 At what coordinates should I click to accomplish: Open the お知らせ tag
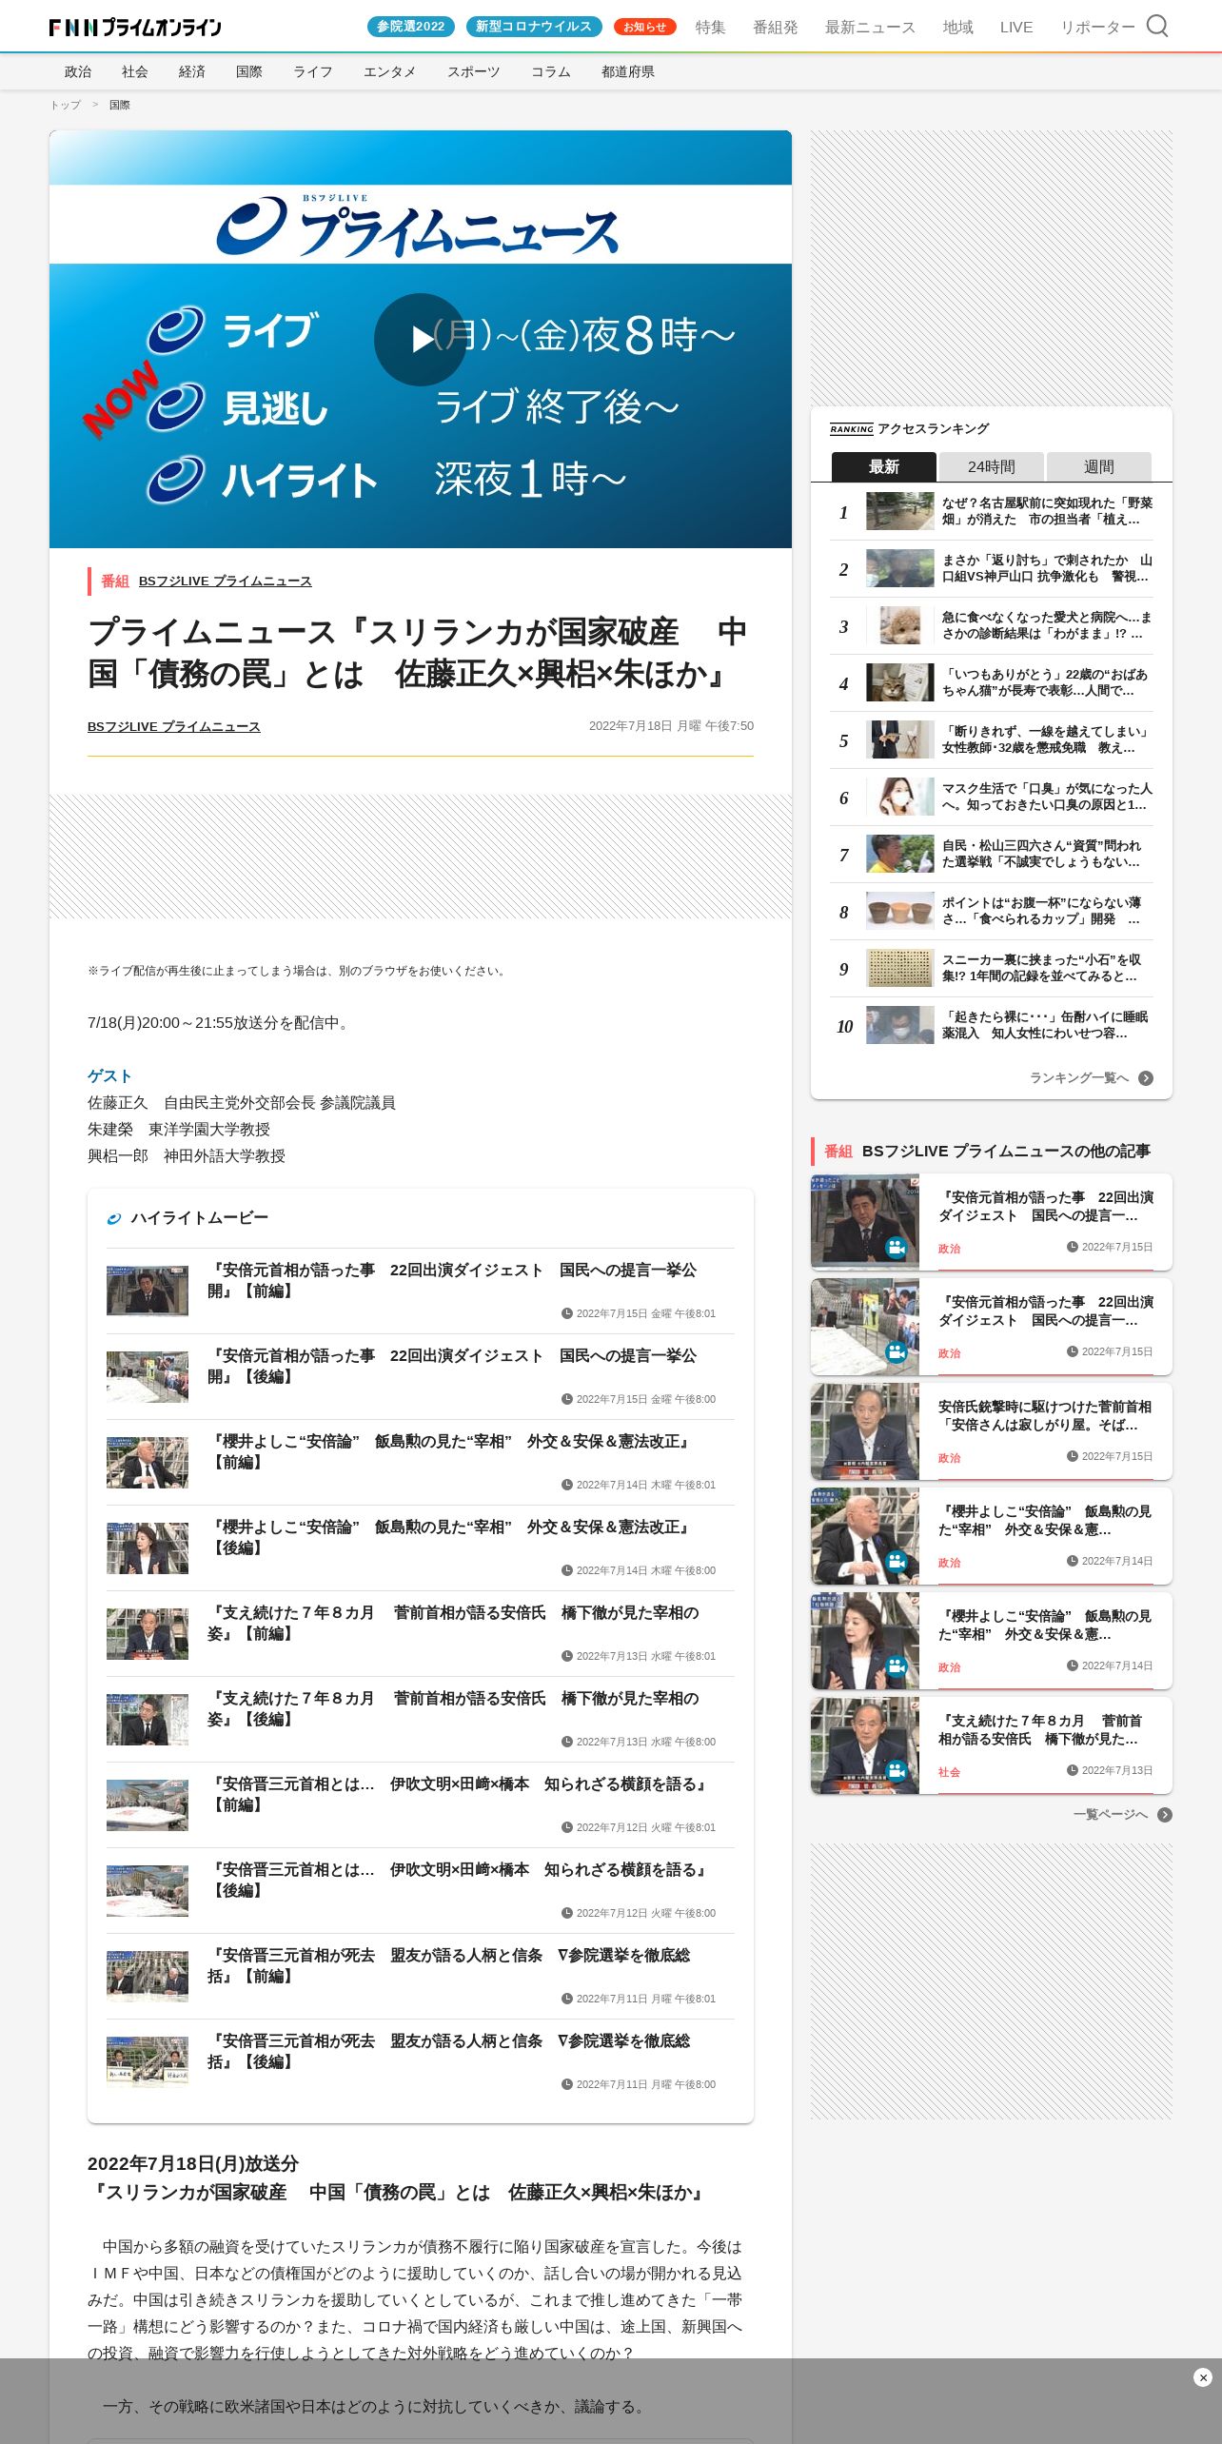pos(644,27)
